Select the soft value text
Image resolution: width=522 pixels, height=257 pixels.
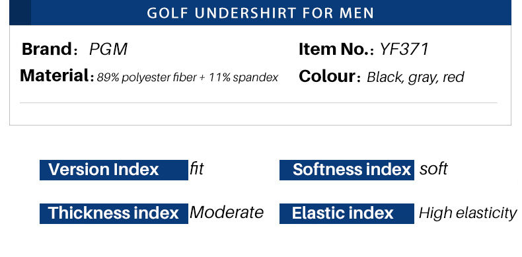pyautogui.click(x=433, y=168)
